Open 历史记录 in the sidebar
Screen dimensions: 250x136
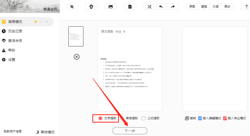tap(15, 31)
